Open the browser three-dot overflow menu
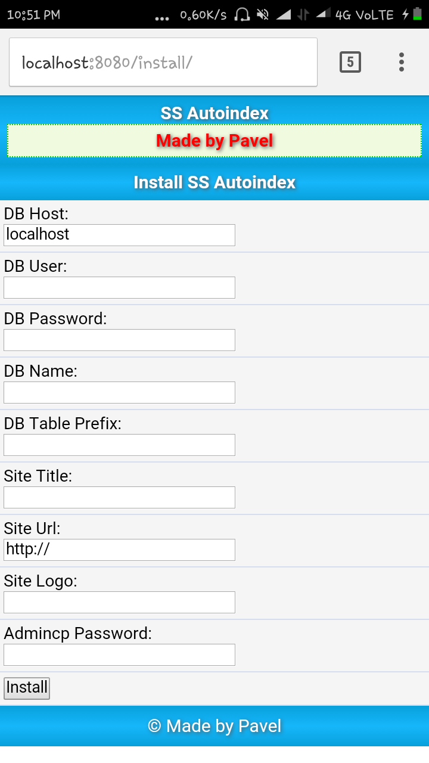 (402, 62)
